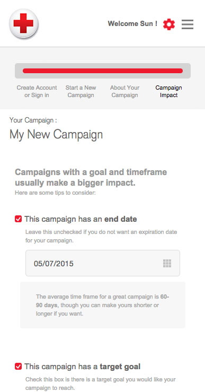Click the goal and timeframe impact heading

(91, 178)
